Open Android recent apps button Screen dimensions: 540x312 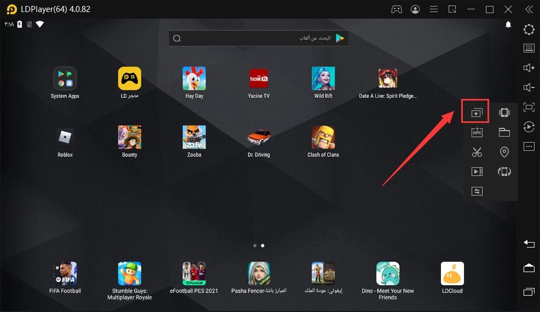point(529,292)
